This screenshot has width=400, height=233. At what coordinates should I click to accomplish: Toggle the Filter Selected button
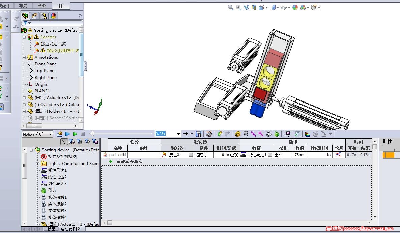pyautogui.click(x=87, y=142)
